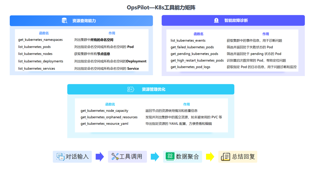Click 作用 column header in 资源查询能力
The height and width of the screenshot is (175, 312).
112,33
